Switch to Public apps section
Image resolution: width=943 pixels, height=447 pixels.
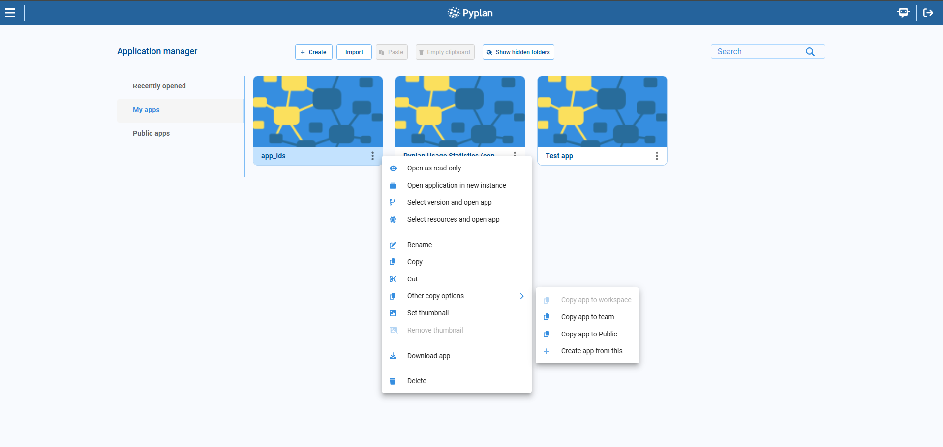(151, 133)
